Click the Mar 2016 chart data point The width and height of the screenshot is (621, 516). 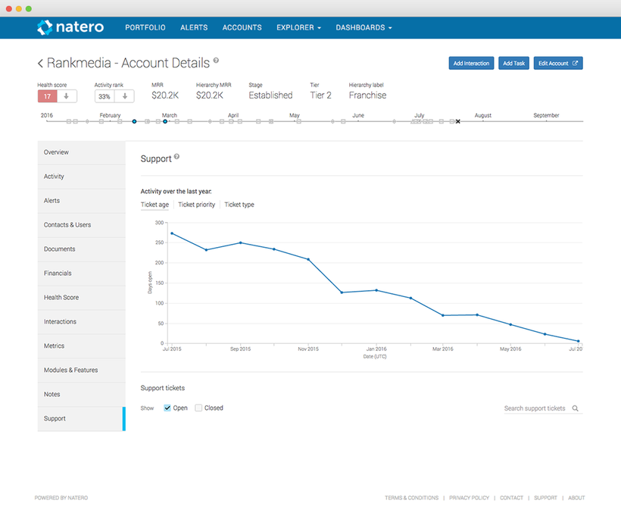443,315
